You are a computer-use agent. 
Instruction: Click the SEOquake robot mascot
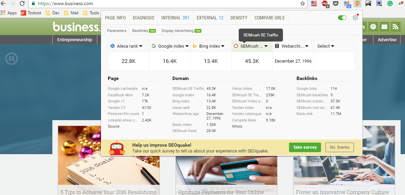pos(117,148)
